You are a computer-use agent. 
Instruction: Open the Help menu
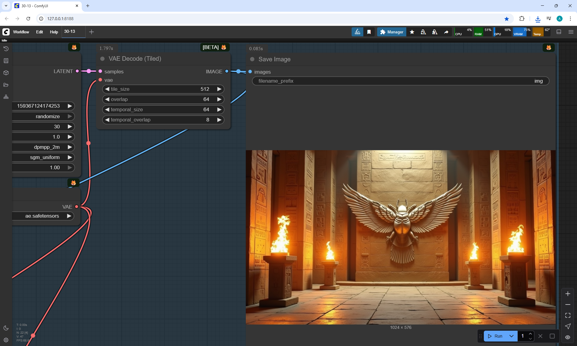(x=54, y=32)
